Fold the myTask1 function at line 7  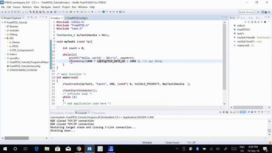pos(56,42)
